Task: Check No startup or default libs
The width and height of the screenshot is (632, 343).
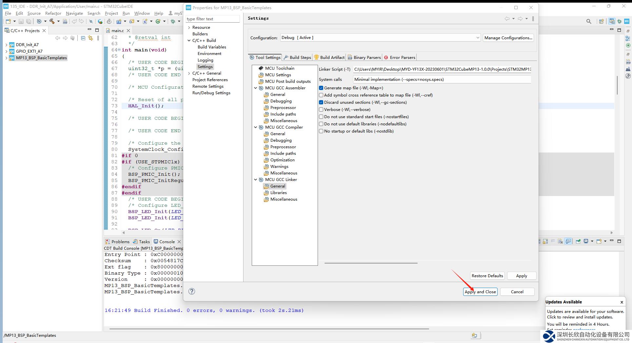Action: click(321, 131)
